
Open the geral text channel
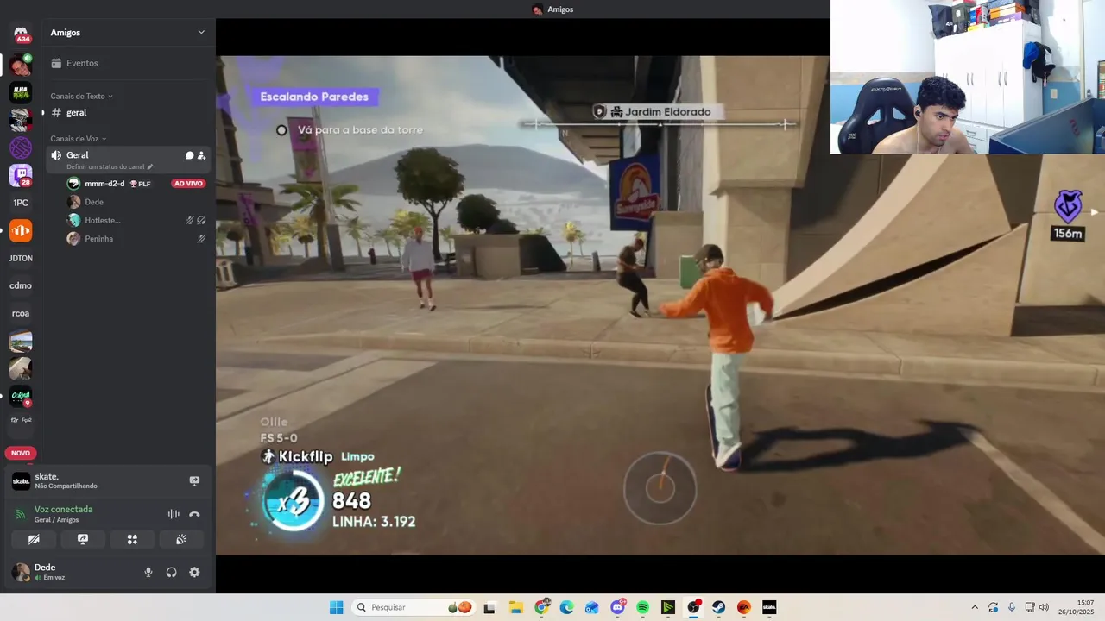click(x=128, y=113)
